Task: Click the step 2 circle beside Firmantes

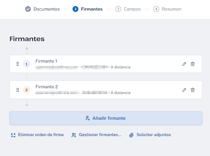Action: [x=75, y=9]
